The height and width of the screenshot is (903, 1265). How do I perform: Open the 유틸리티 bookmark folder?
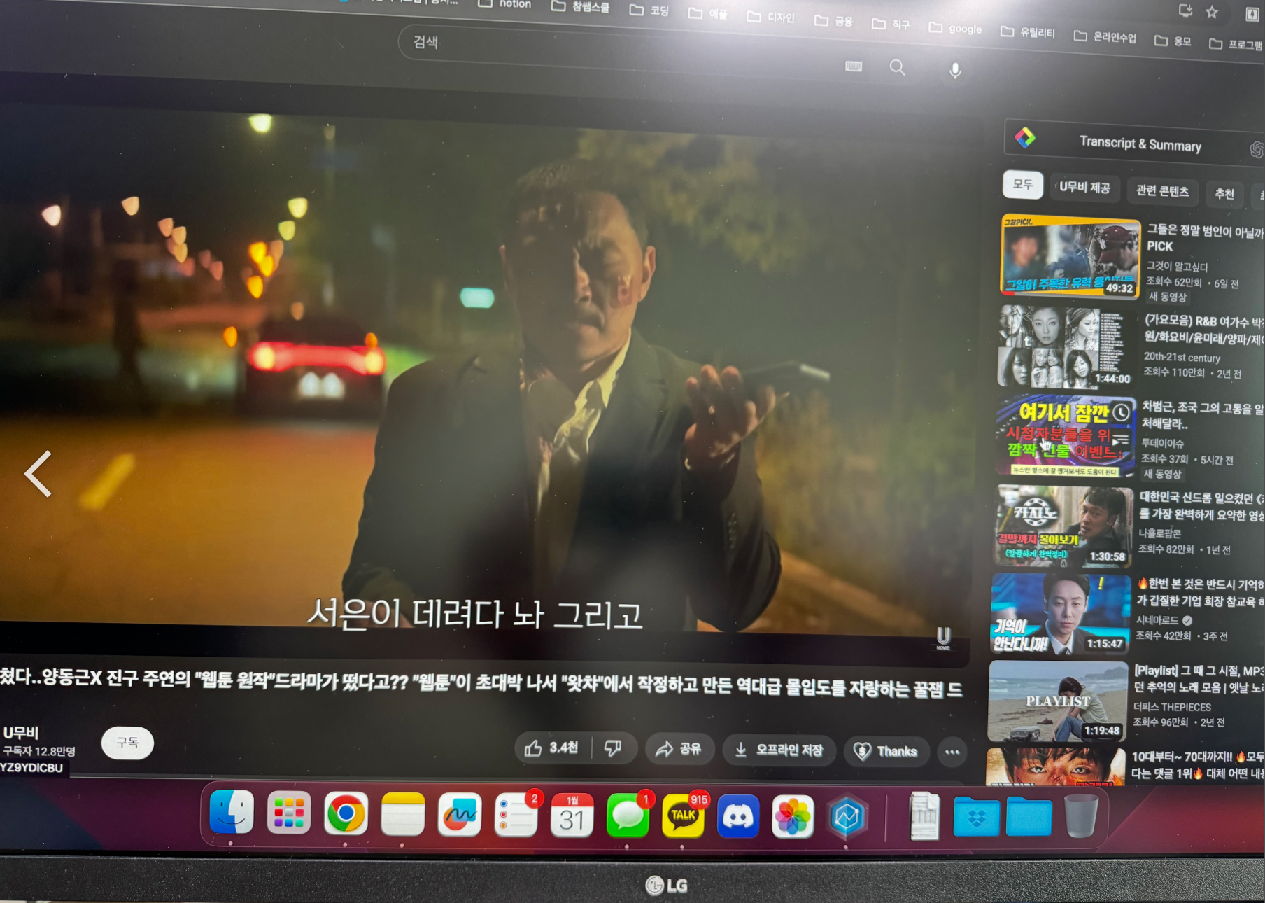click(1028, 32)
